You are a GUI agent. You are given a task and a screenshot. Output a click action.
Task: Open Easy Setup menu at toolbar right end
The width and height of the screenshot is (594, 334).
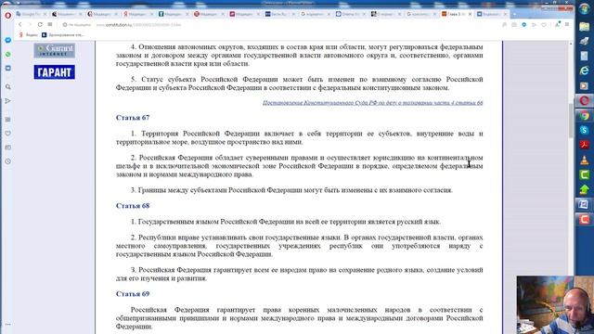(x=567, y=25)
